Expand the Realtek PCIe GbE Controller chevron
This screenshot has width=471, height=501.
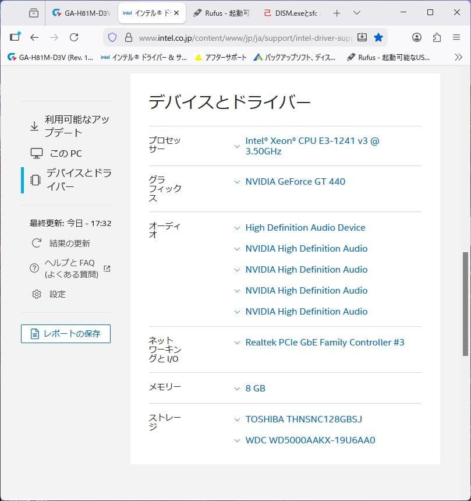coord(237,343)
